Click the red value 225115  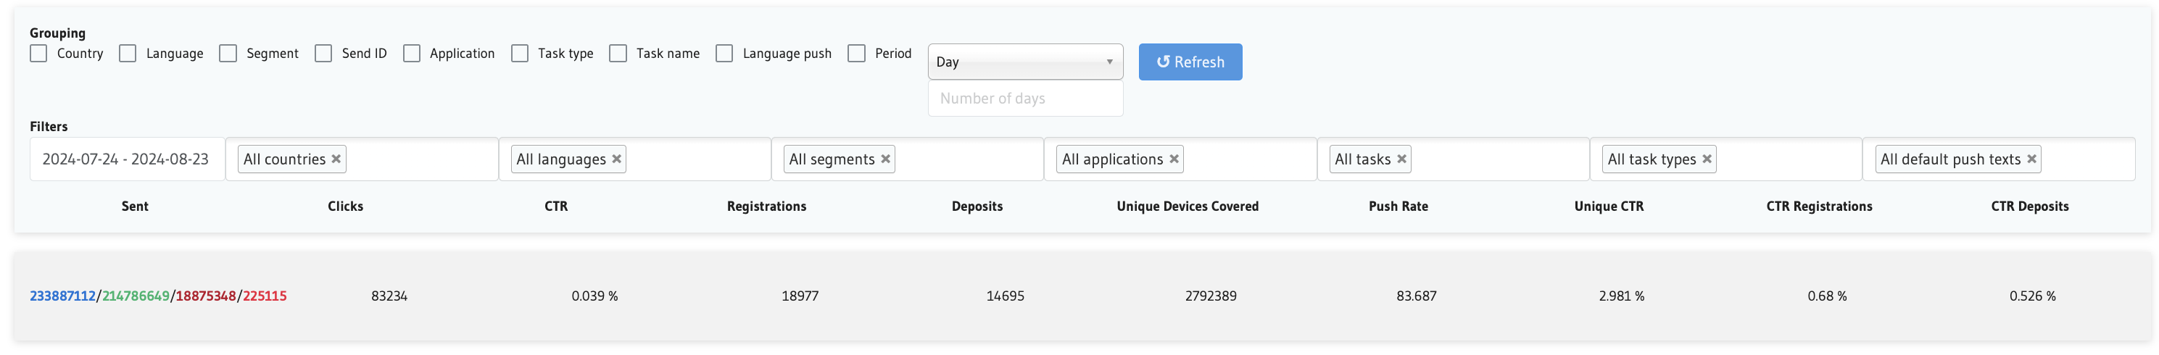265,296
